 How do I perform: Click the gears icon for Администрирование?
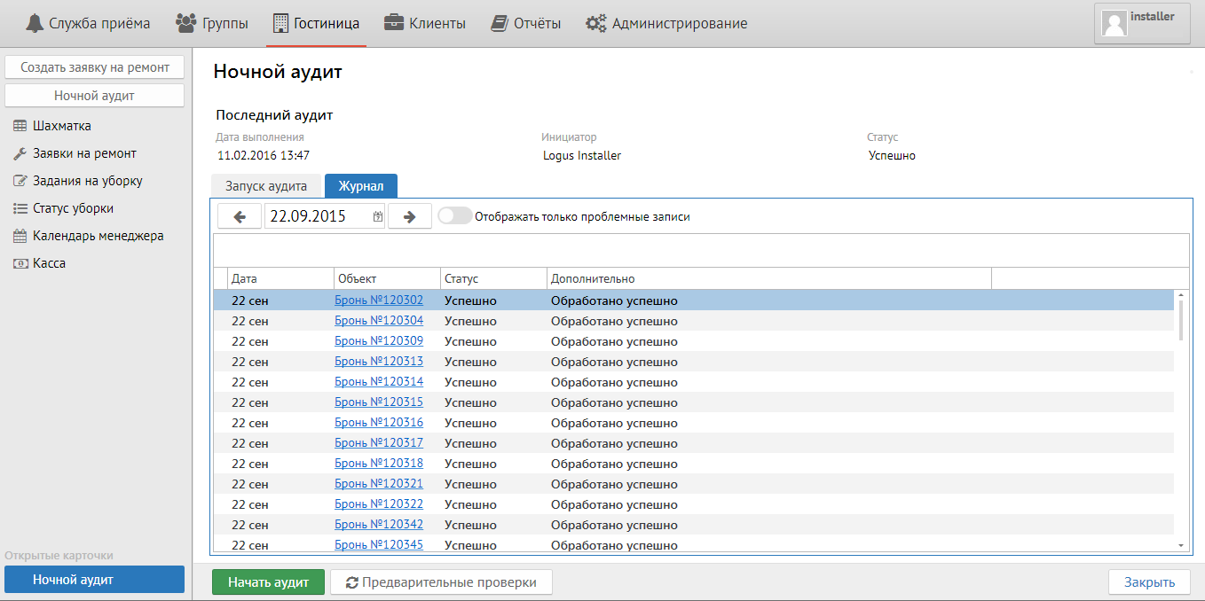pyautogui.click(x=596, y=23)
